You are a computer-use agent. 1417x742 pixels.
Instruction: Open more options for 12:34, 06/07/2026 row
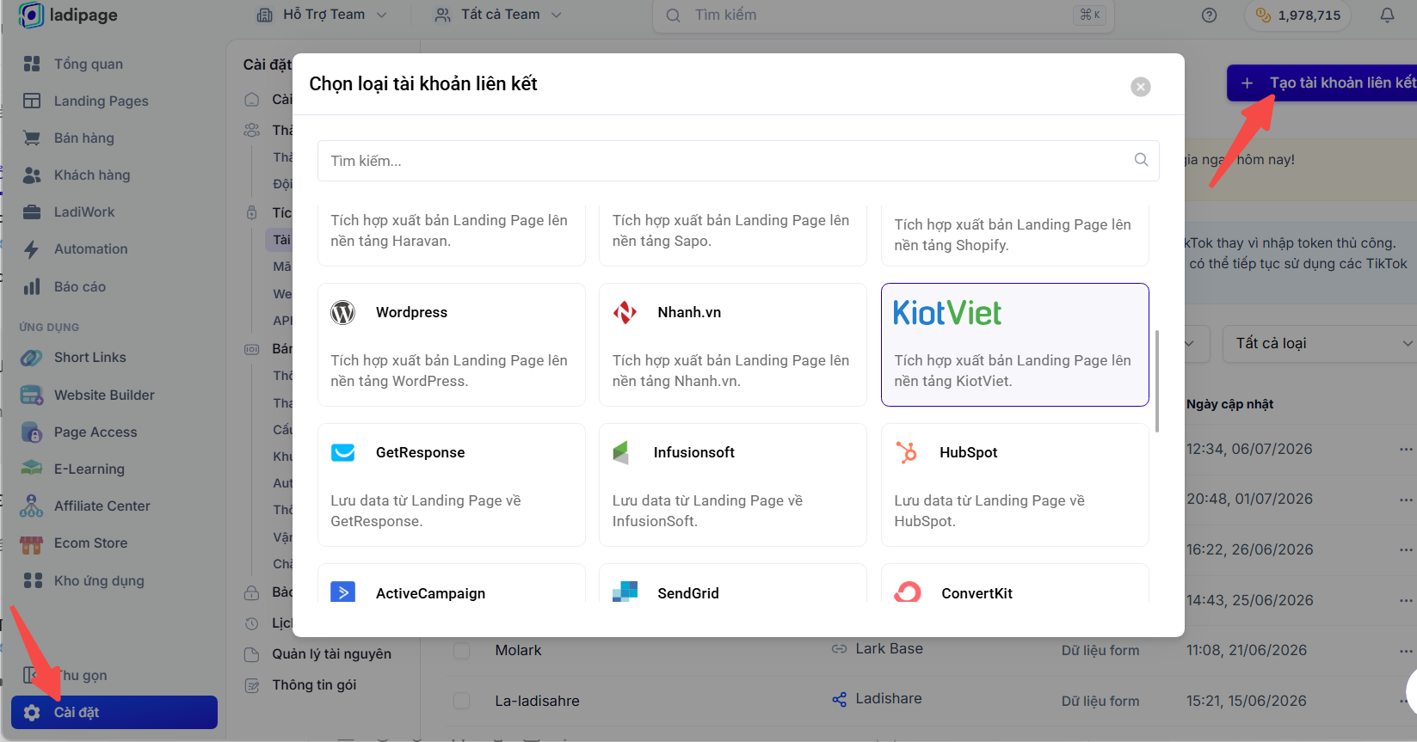[x=1406, y=449]
